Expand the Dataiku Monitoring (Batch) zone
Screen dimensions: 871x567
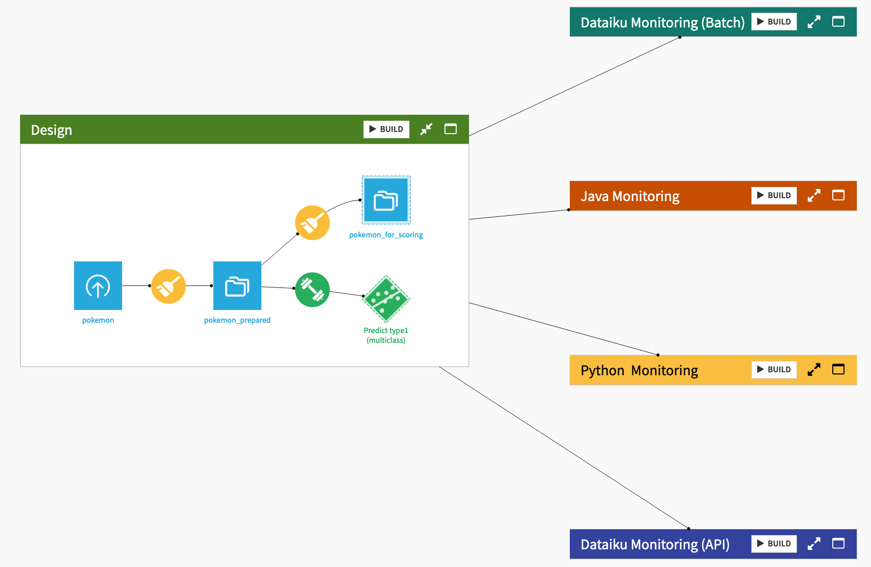click(x=814, y=21)
